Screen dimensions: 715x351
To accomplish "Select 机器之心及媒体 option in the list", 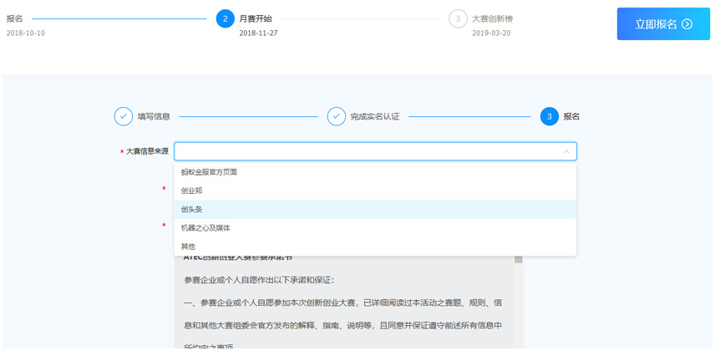I will [205, 227].
